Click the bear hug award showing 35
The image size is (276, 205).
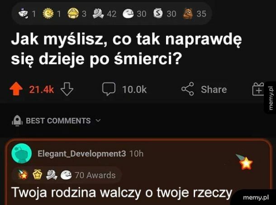188,14
